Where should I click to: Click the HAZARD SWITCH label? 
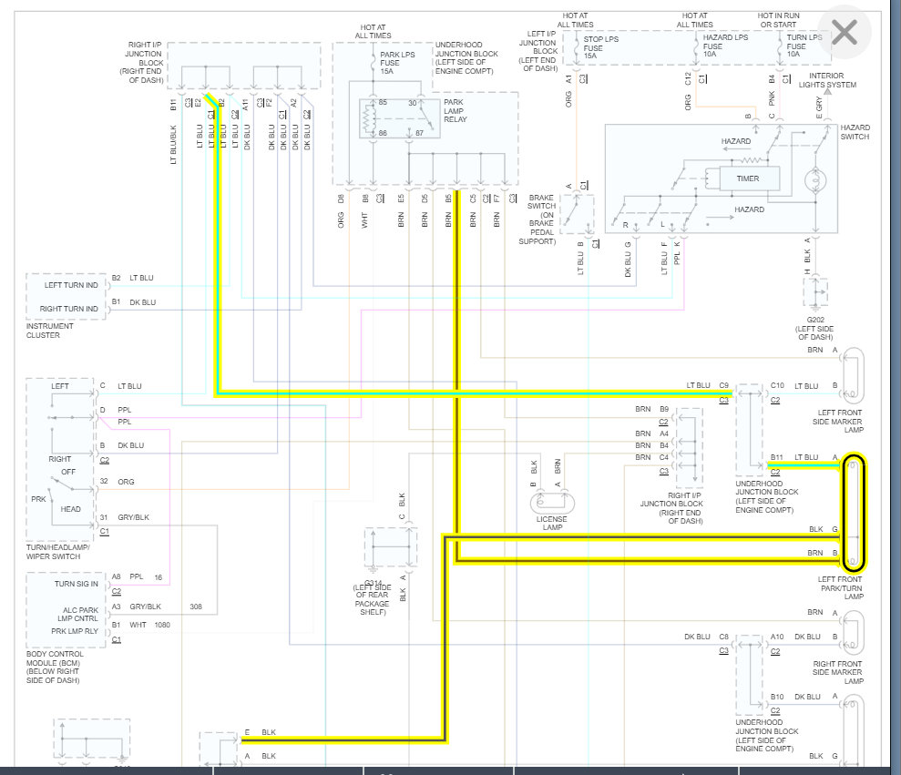(x=855, y=132)
